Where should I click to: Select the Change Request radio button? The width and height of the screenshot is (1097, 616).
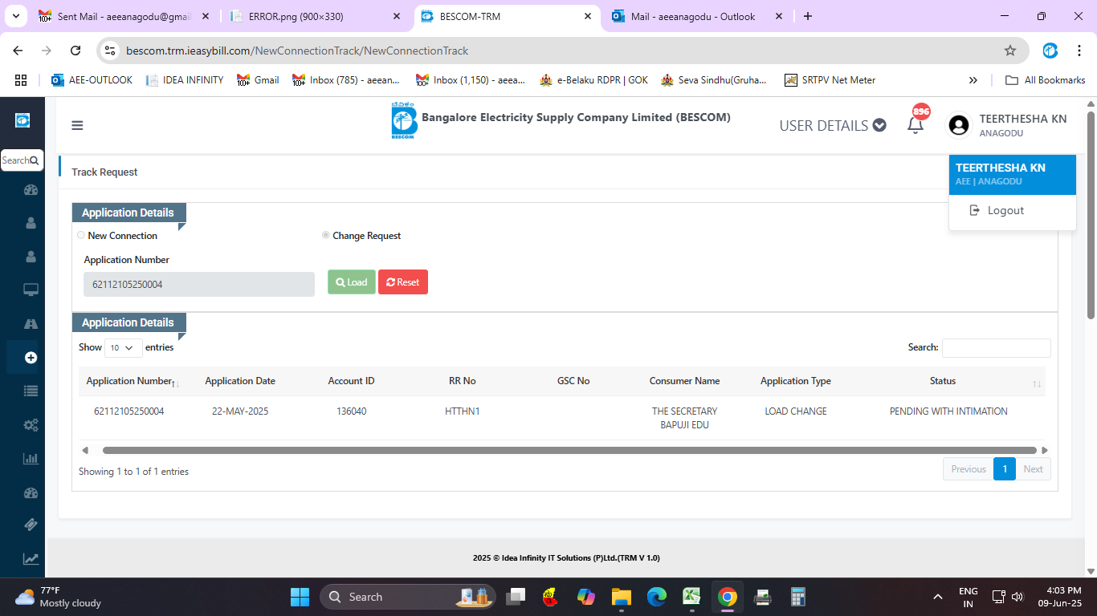tap(326, 236)
